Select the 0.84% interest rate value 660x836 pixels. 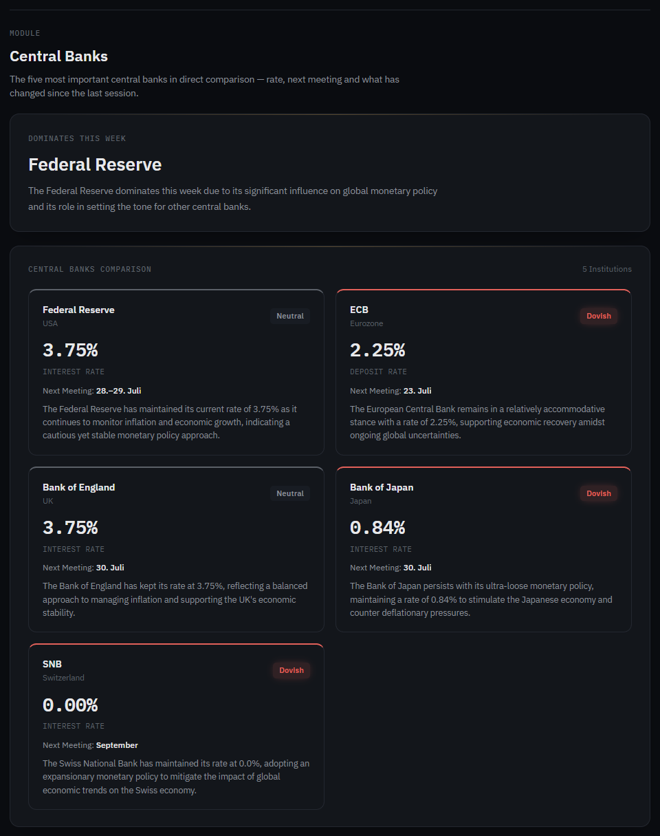point(377,528)
